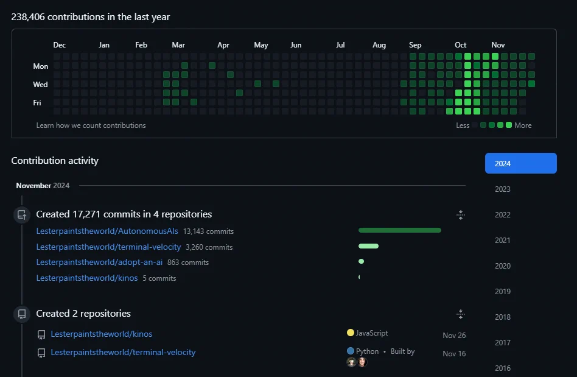
Task: Select the 2024 year button
Action: click(520, 163)
